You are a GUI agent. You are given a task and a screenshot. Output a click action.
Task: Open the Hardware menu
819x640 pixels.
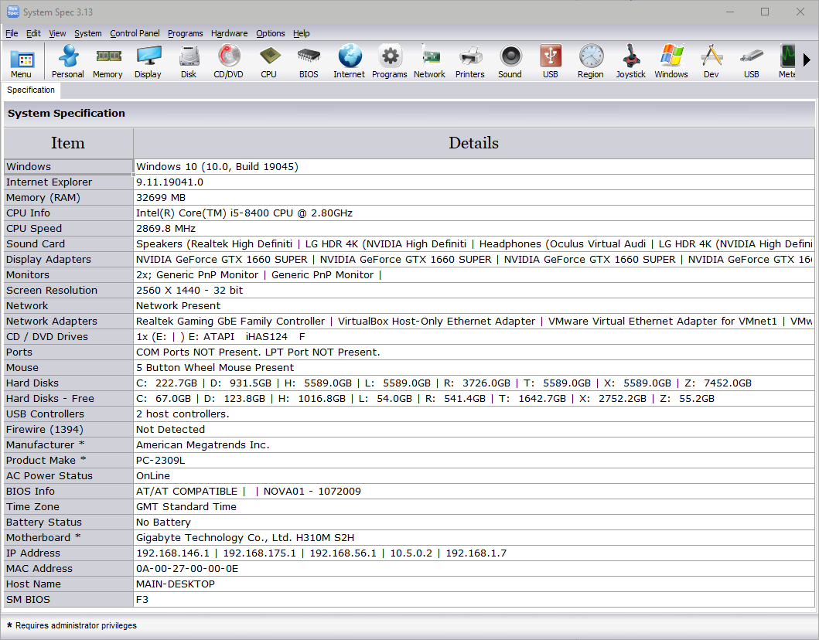pyautogui.click(x=229, y=33)
